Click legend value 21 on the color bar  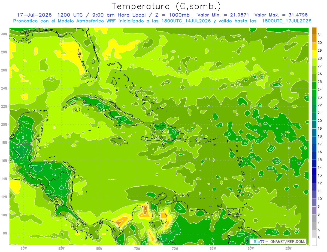tap(320, 113)
